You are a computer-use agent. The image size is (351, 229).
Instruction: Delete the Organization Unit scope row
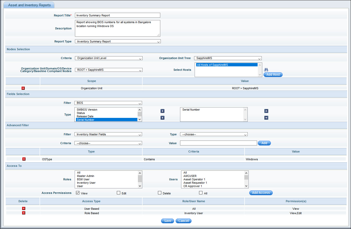pyautogui.click(x=23, y=88)
